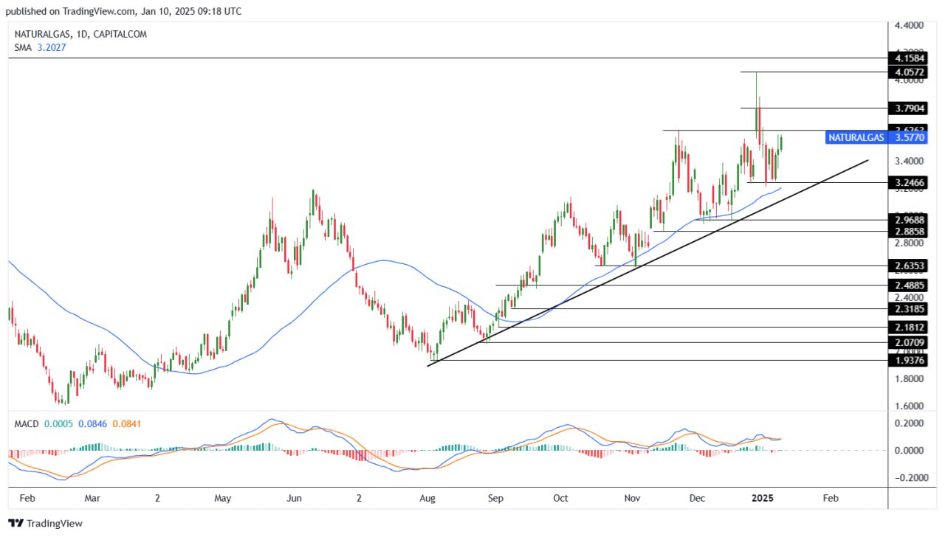945x537 pixels.
Task: Click the Mar label on time axis
Action: coord(92,499)
